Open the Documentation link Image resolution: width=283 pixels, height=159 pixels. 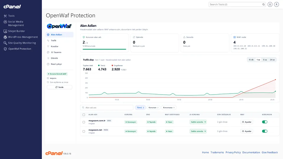(x=251, y=153)
